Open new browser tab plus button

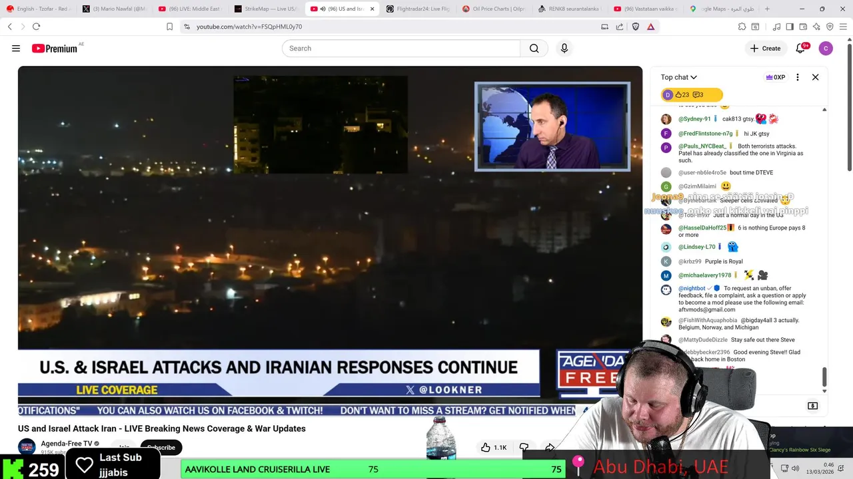coord(767,9)
